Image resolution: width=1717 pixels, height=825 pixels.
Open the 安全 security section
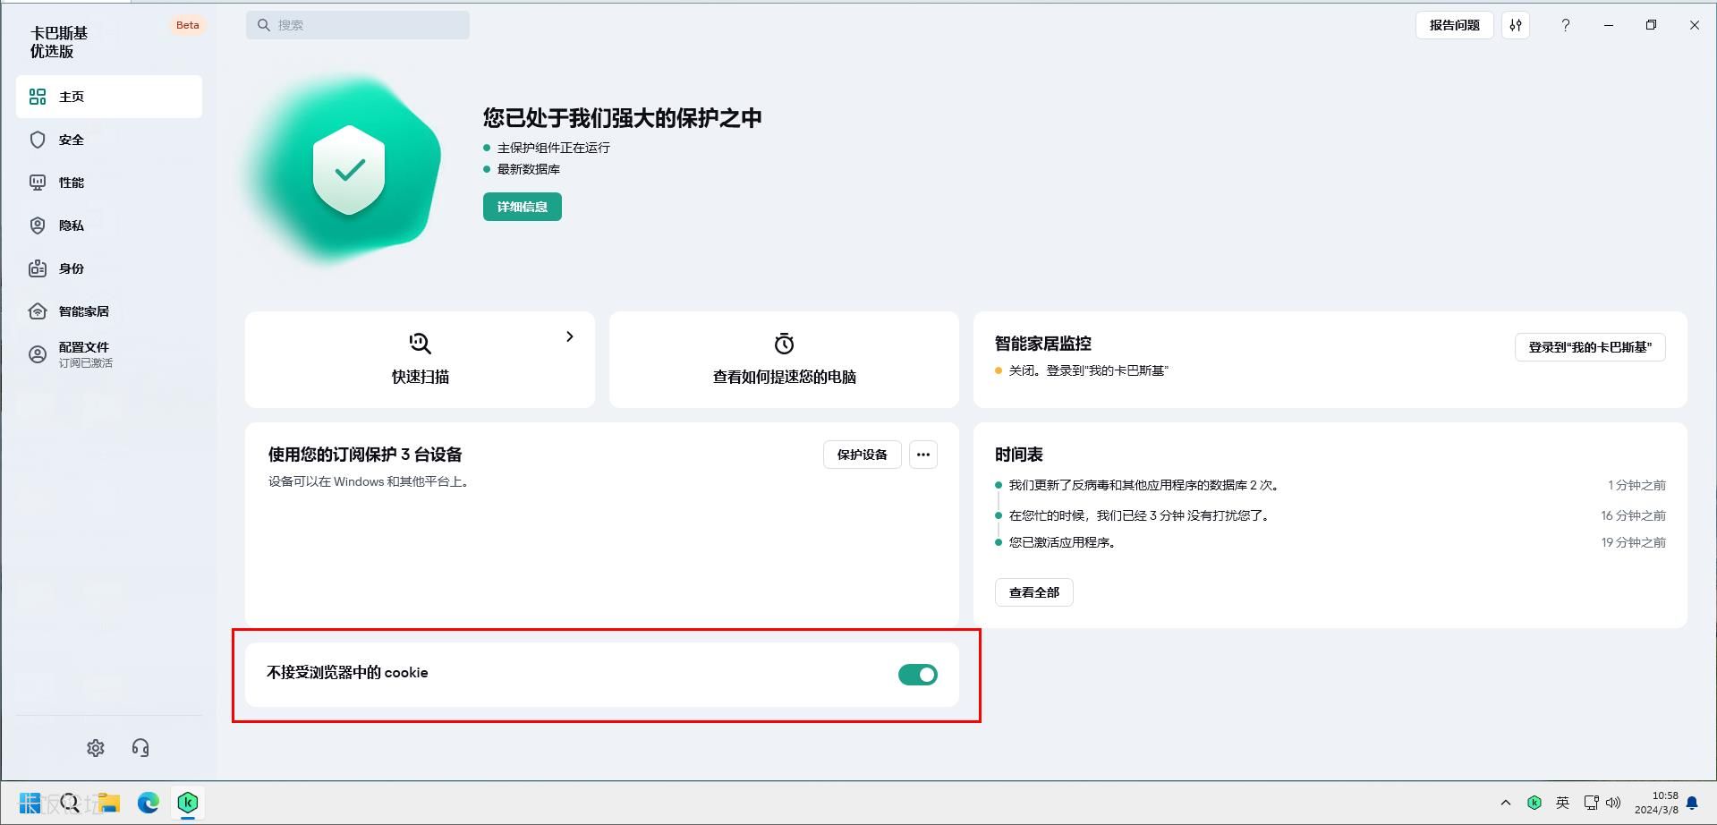109,140
